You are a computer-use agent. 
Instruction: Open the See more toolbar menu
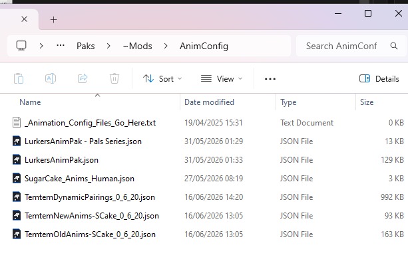(270, 78)
